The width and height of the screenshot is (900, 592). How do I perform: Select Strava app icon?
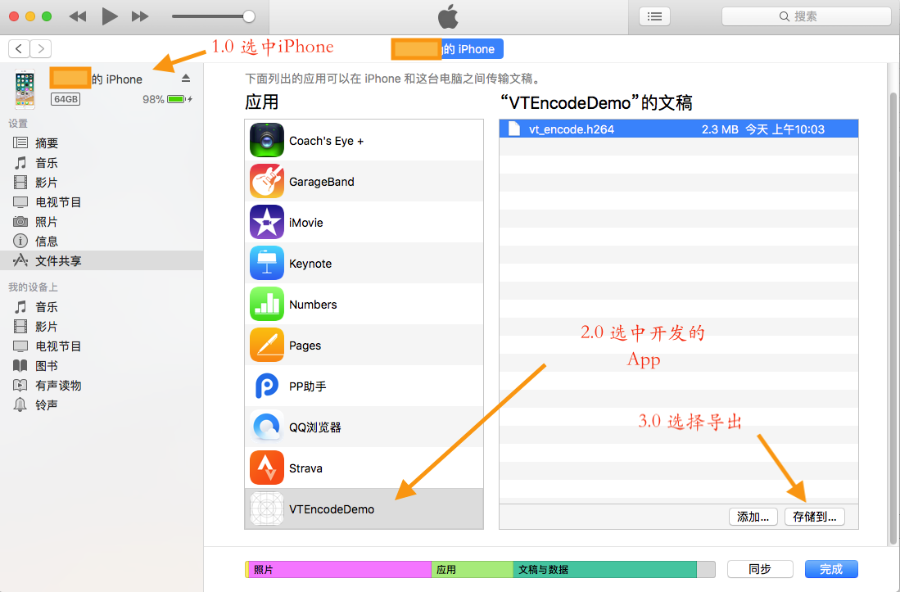tap(267, 468)
